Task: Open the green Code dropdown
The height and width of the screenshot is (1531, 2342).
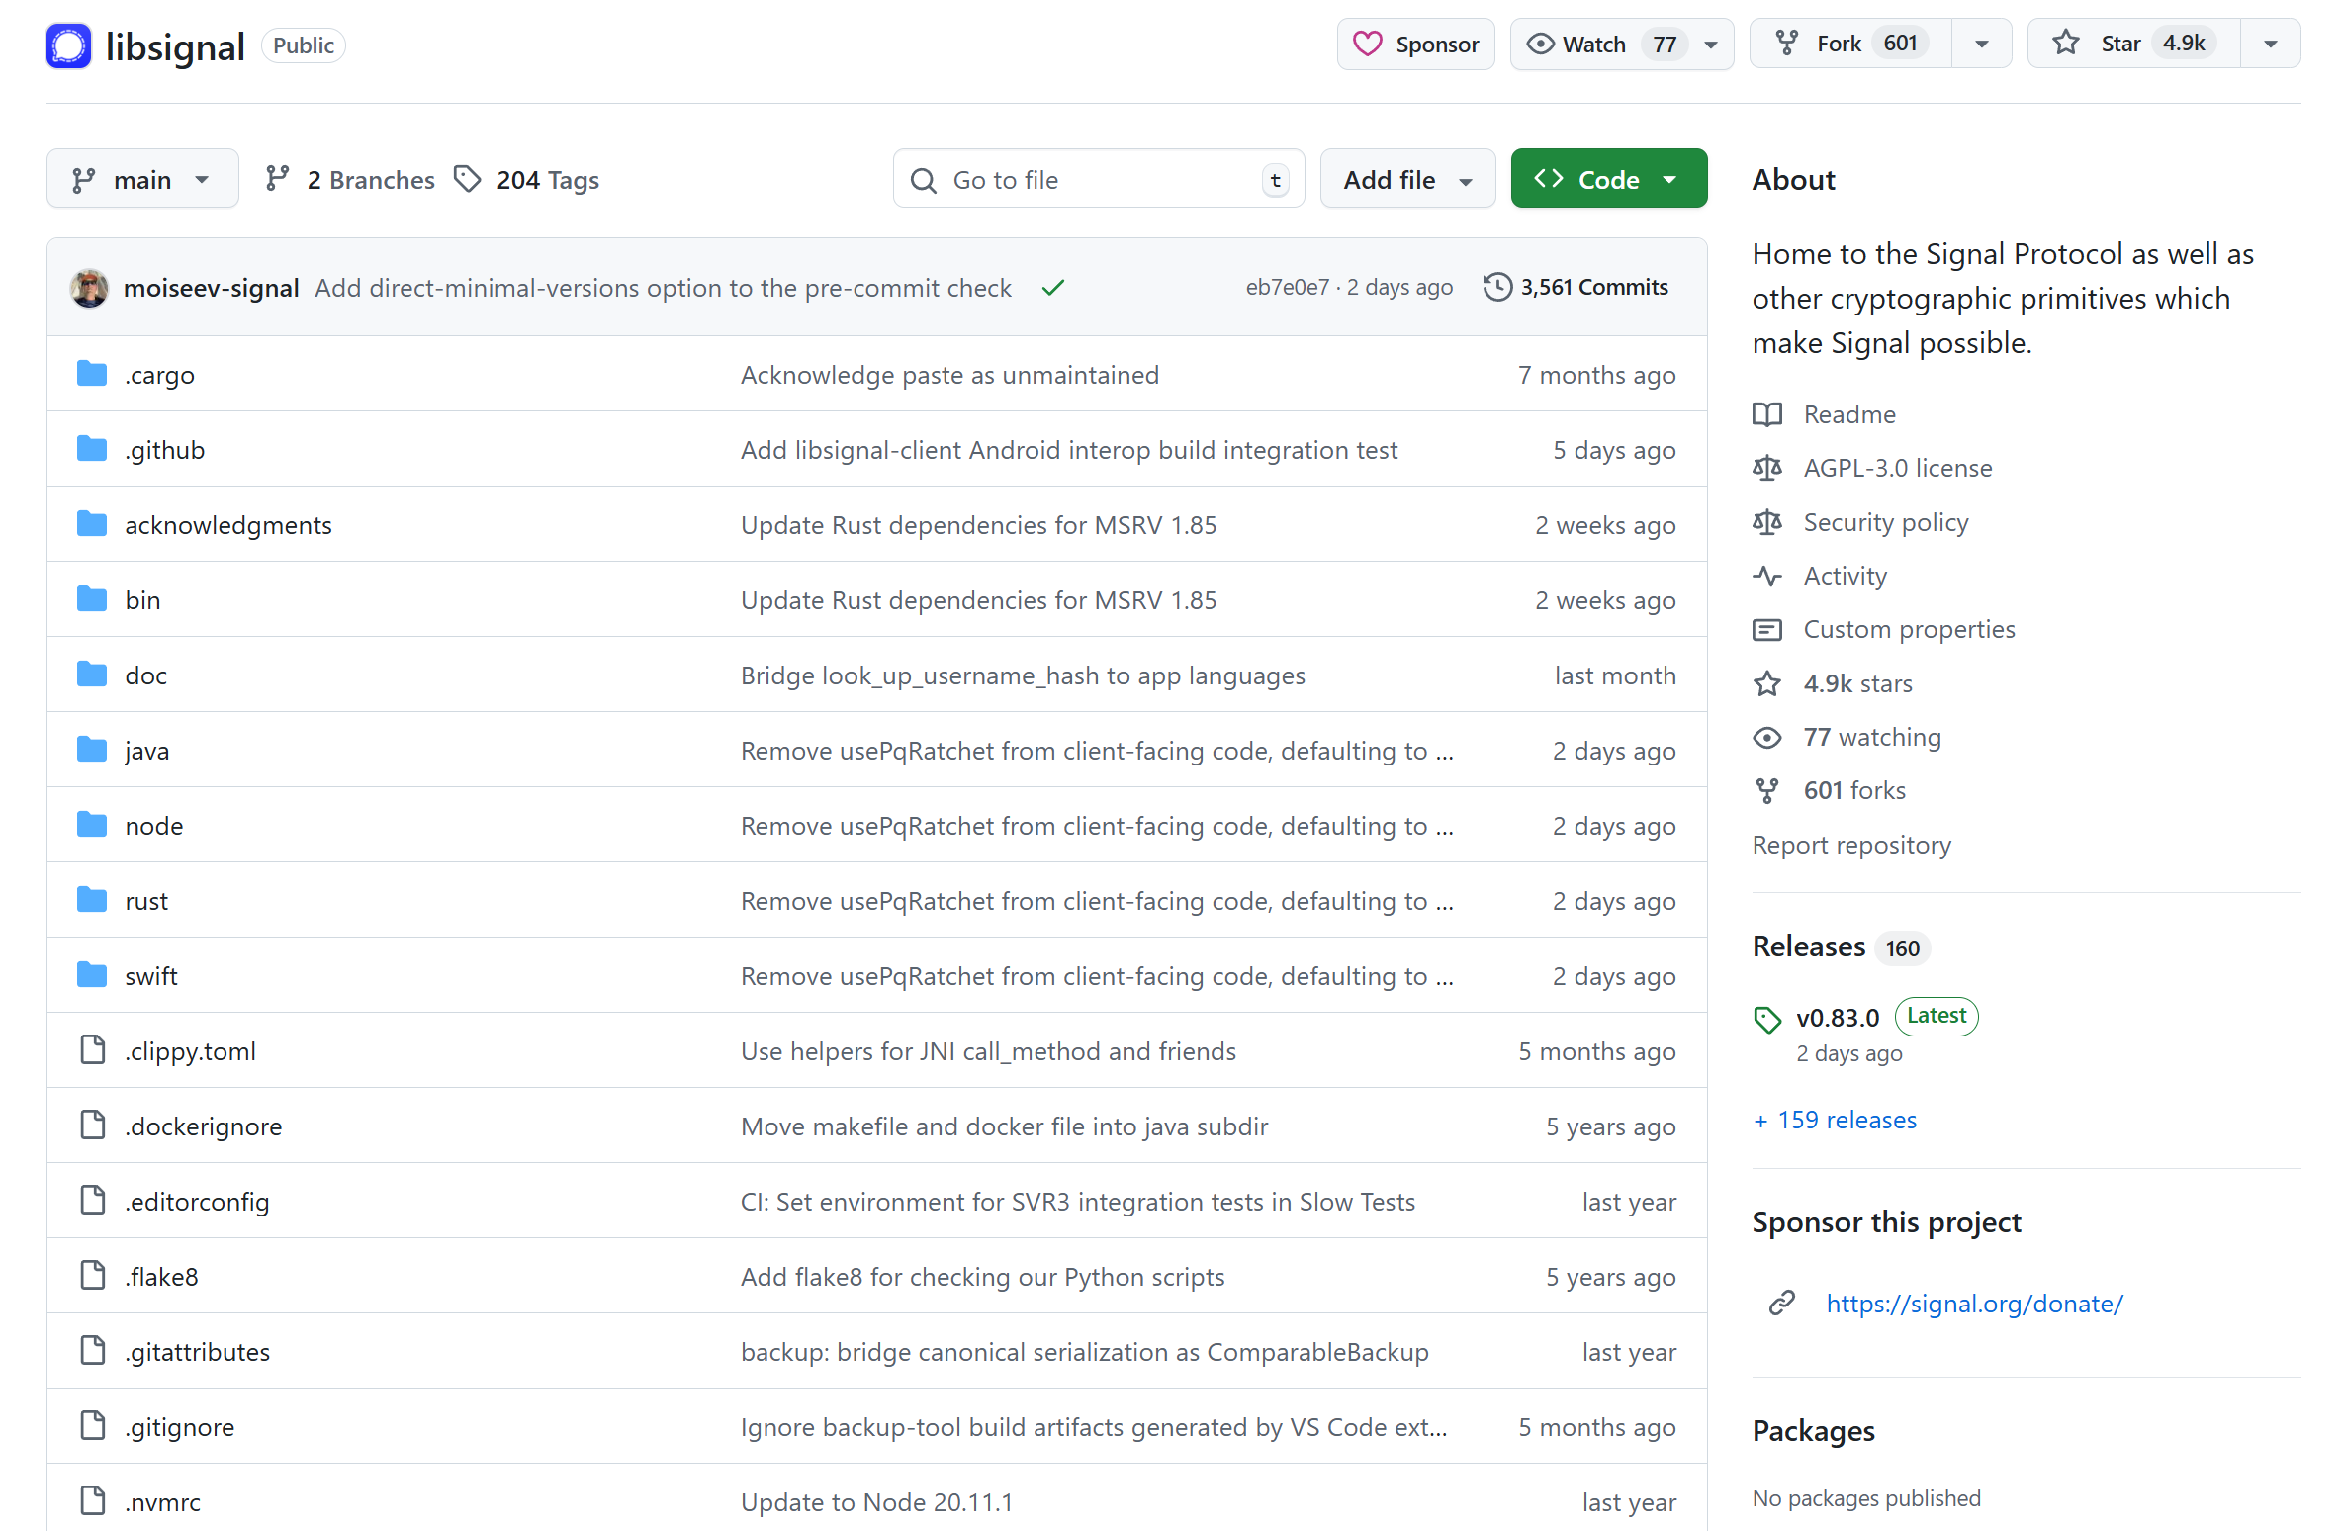Action: [1607, 180]
